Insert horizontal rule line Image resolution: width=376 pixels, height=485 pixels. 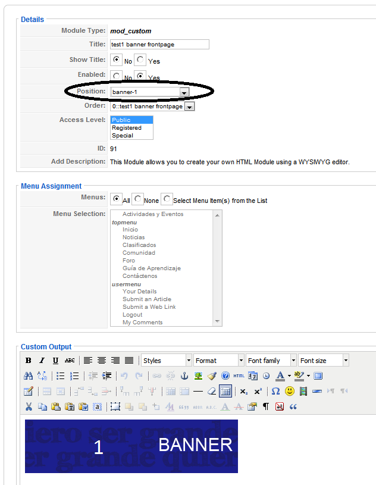click(198, 392)
